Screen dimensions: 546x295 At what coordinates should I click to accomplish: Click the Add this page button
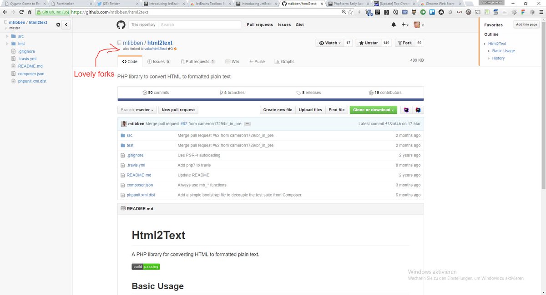point(527,25)
